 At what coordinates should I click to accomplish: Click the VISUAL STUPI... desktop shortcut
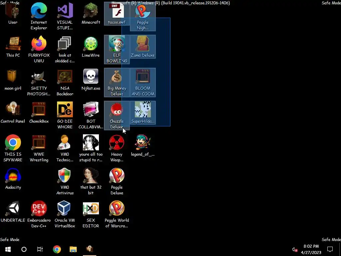(x=65, y=16)
